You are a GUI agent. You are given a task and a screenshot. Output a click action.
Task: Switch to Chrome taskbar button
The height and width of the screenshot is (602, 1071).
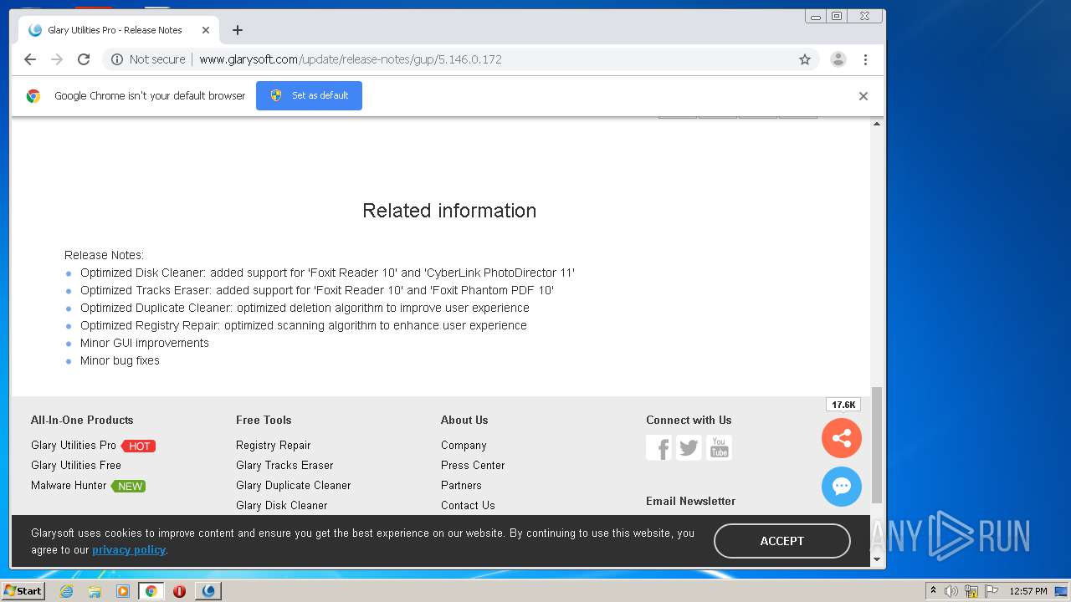151,591
